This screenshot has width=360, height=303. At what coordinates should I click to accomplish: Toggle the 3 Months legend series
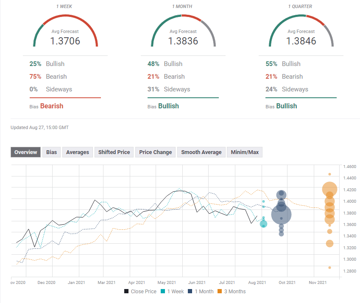pyautogui.click(x=232, y=291)
